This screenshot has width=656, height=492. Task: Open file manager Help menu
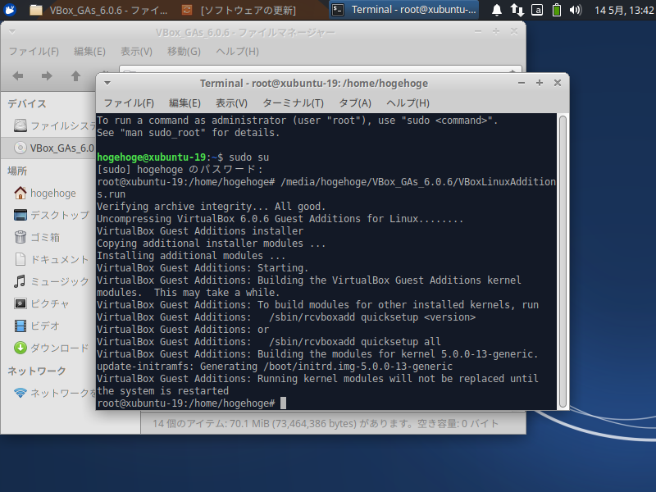tap(237, 52)
